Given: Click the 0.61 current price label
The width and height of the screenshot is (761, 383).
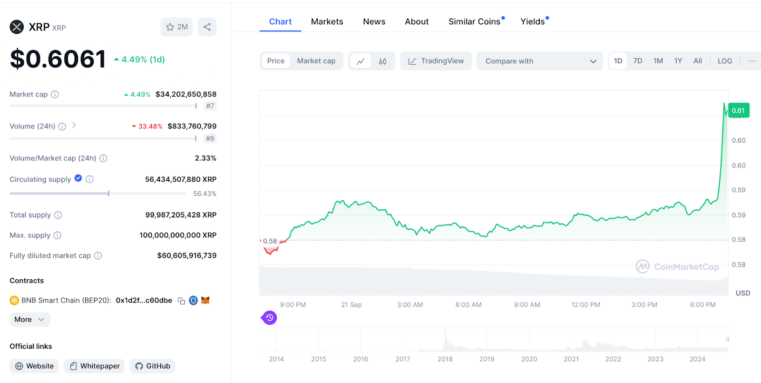Looking at the screenshot, I should pyautogui.click(x=739, y=110).
